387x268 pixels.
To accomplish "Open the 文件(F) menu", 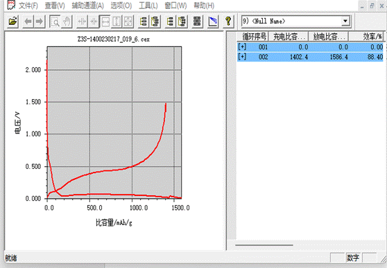I will pos(28,6).
